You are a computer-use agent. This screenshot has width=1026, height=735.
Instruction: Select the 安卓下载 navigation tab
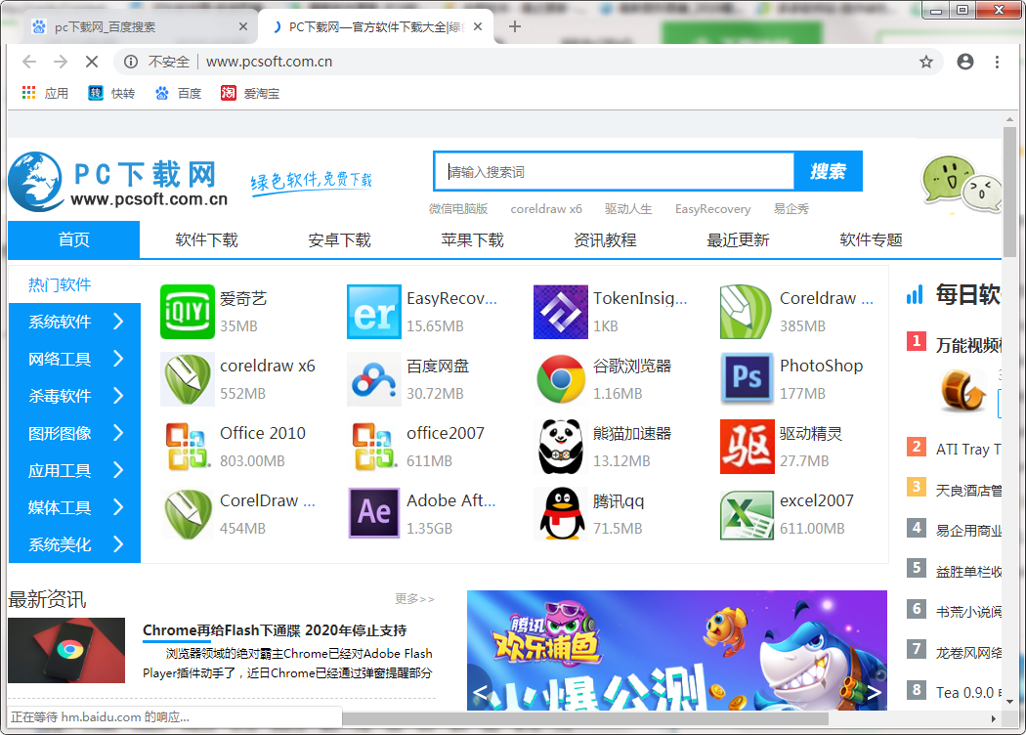(339, 239)
